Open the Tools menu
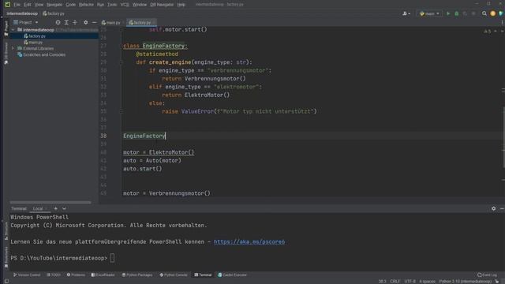 (x=112, y=5)
